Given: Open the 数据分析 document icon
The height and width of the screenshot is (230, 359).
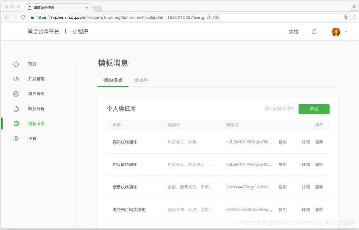Looking at the screenshot, I should pos(16,109).
